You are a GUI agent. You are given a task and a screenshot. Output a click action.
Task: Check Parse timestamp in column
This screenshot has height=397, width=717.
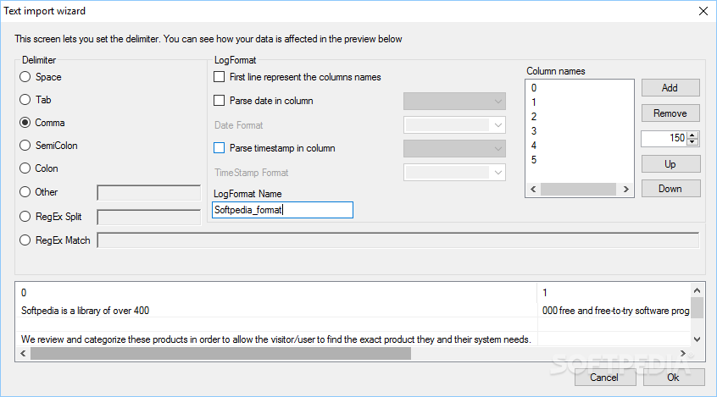(220, 148)
